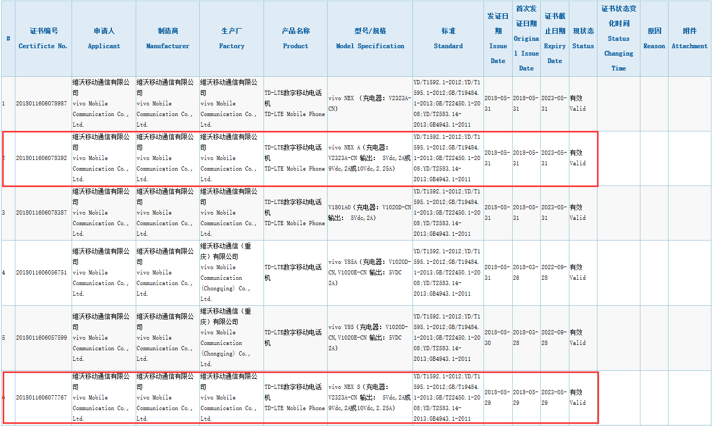Click the product cell in the vivo NEX A row
This screenshot has height=426, width=712.
[x=295, y=158]
